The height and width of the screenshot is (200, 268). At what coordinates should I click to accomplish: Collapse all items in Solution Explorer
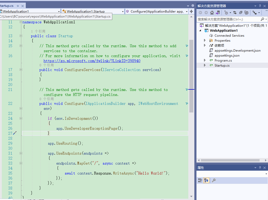tap(241, 13)
